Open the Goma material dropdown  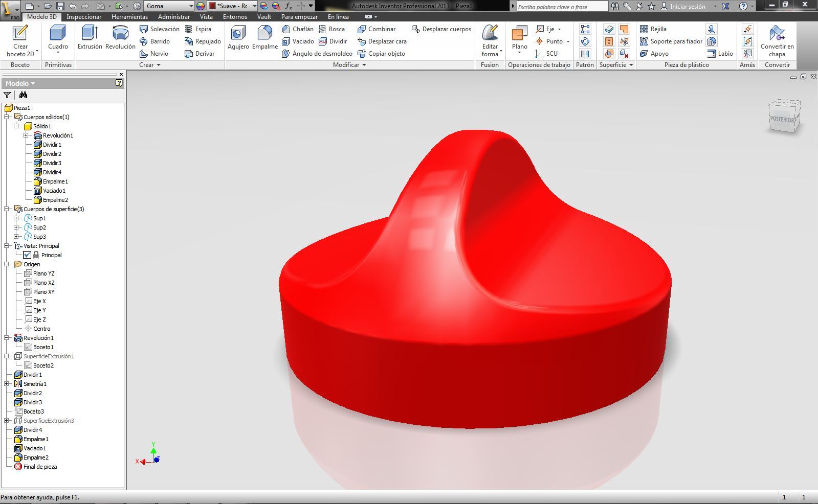click(191, 6)
